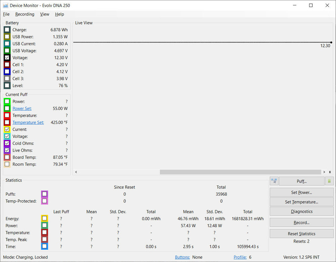Click the Charge value 6.878 Wh

[x=59, y=30]
